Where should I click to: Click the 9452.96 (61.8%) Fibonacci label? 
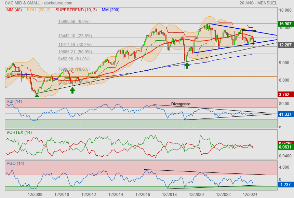click(74, 59)
